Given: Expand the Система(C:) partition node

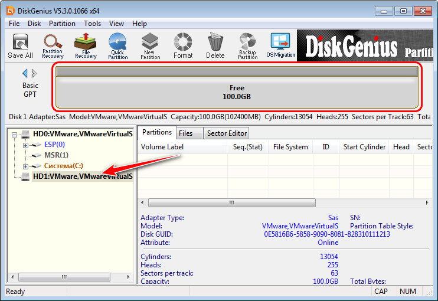Looking at the screenshot, I should click(x=25, y=166).
